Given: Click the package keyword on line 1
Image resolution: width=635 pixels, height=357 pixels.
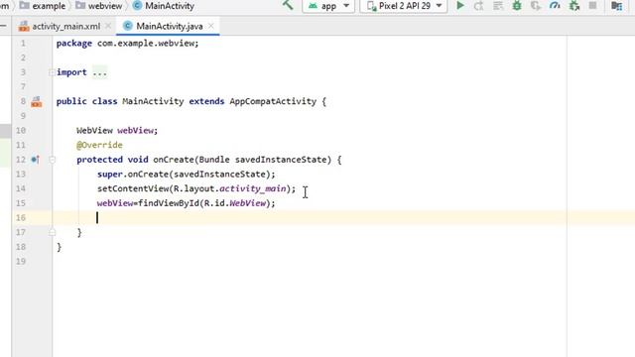Looking at the screenshot, I should coord(74,44).
